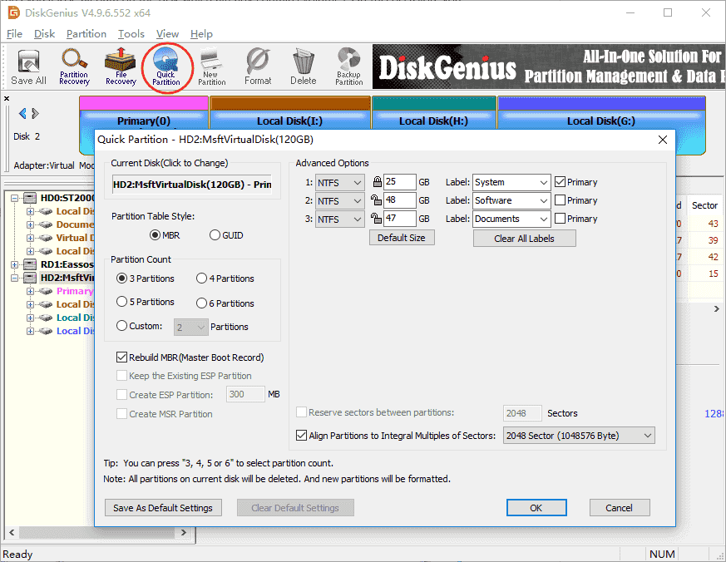Open file system dropdown for partition 1
This screenshot has width=726, height=562.
(340, 182)
